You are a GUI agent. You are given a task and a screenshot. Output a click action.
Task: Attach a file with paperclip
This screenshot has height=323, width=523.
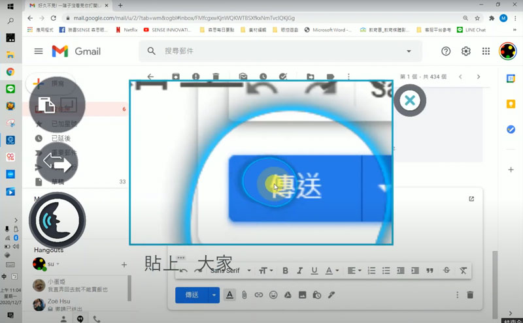[x=244, y=295]
